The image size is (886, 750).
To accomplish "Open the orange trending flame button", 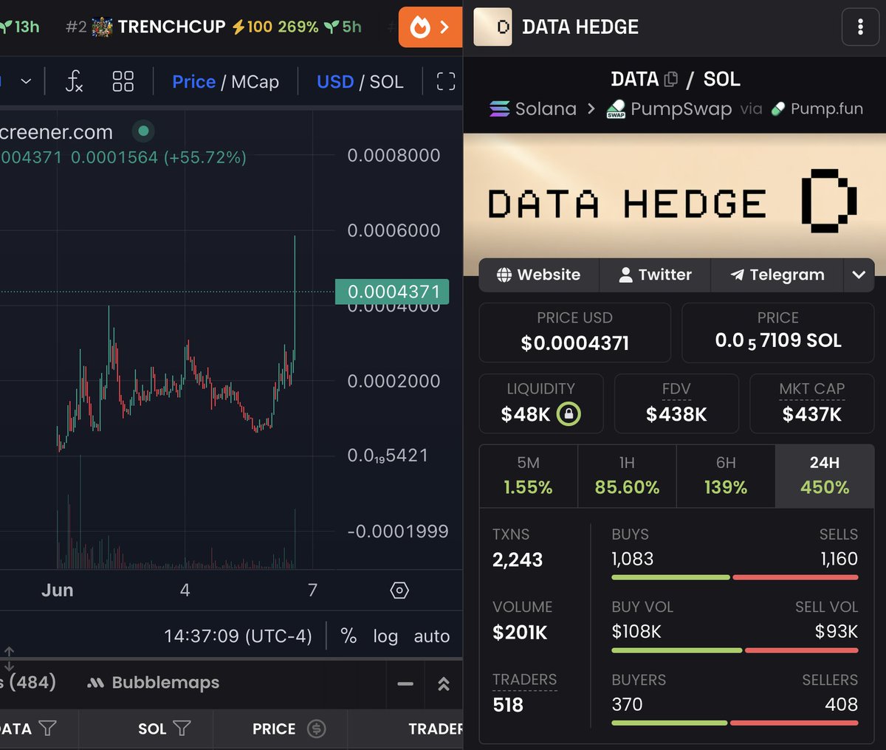I will 430,27.
